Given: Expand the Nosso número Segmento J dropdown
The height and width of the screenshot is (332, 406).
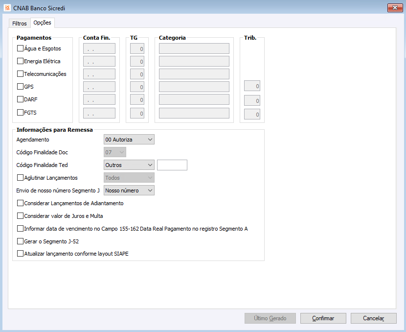Looking at the screenshot, I should tap(129, 190).
